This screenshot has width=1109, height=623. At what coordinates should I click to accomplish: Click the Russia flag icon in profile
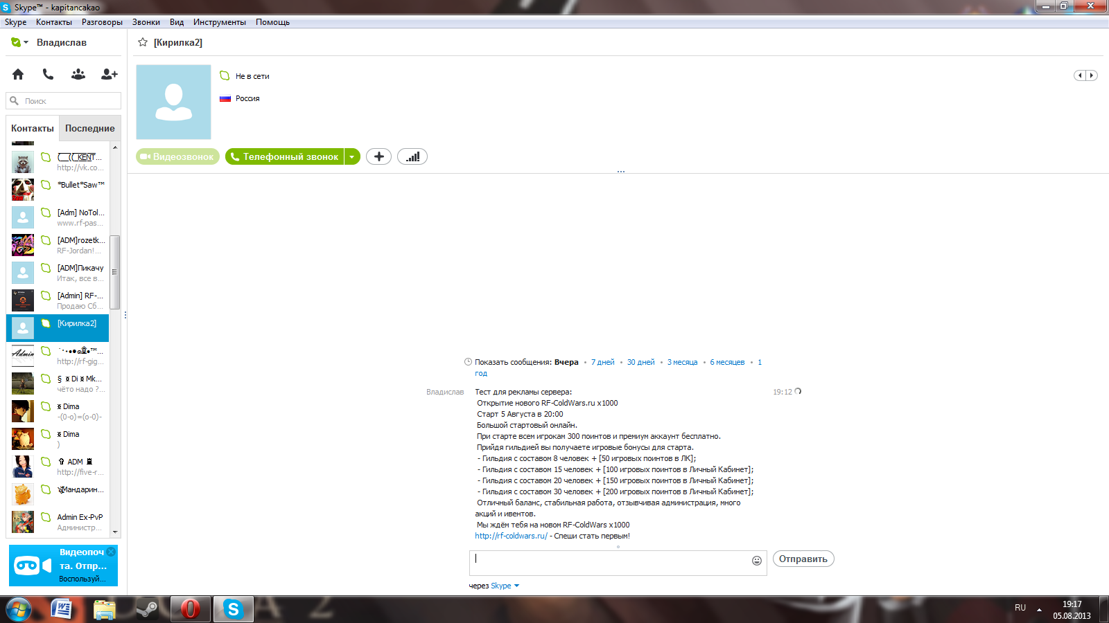pyautogui.click(x=225, y=98)
